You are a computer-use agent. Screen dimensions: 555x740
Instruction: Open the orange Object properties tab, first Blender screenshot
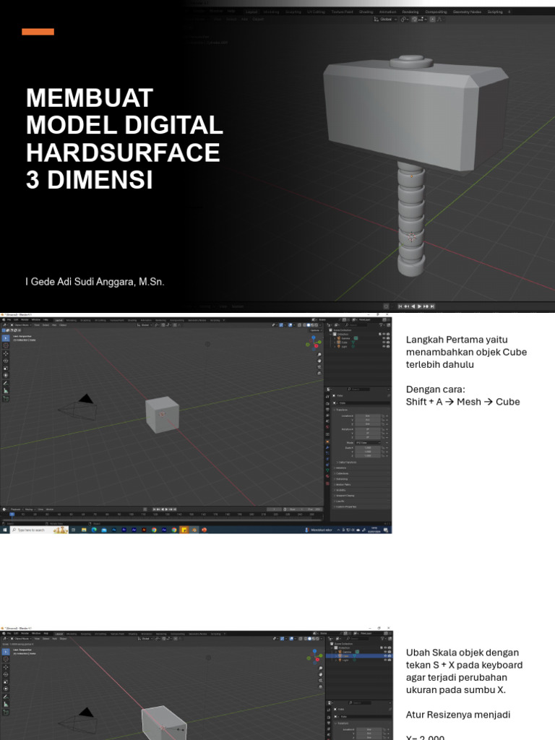[x=327, y=442]
